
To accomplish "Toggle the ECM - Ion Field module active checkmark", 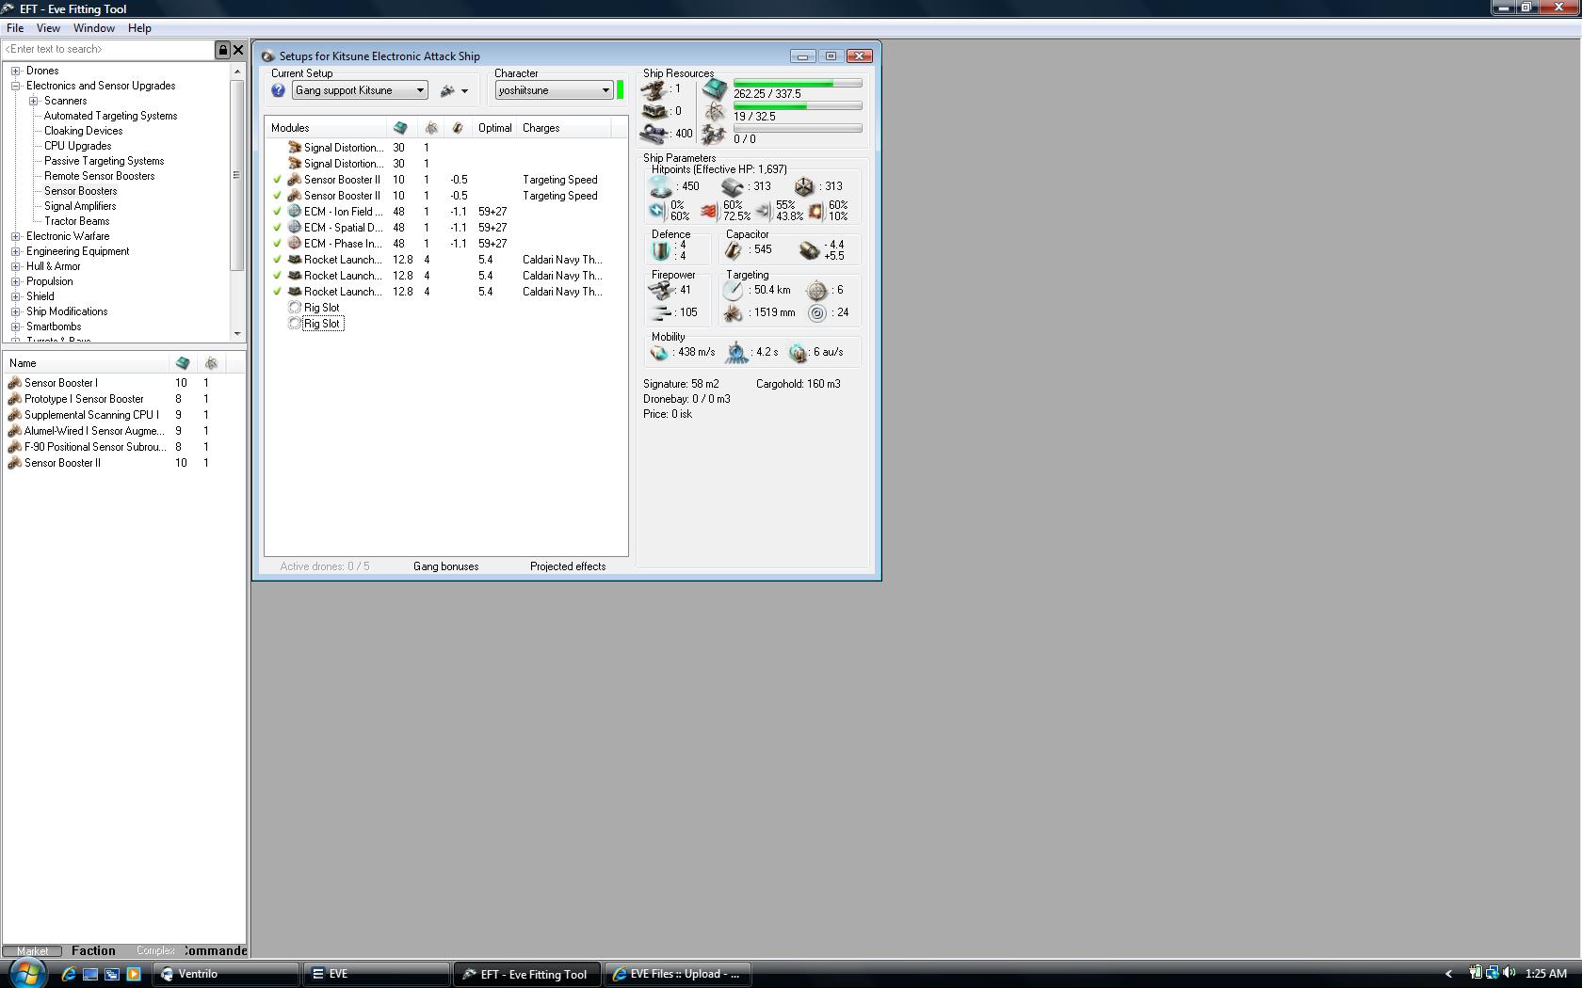I will pyautogui.click(x=277, y=212).
